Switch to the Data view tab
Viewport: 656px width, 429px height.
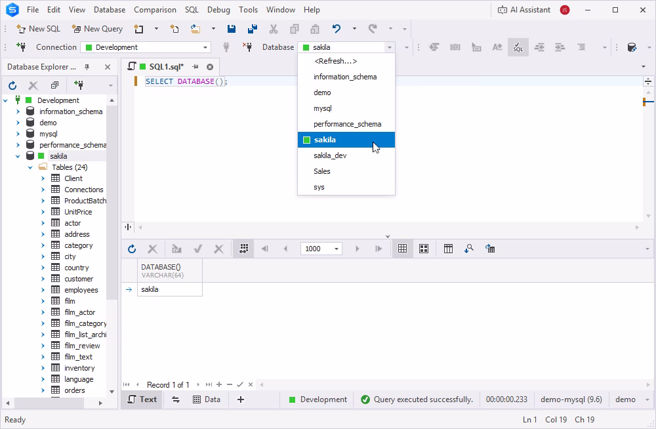pos(207,399)
